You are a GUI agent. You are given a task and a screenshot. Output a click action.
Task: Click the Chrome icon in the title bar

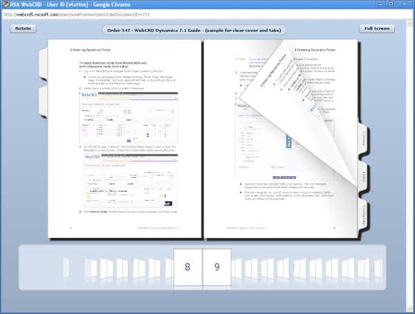pos(6,4)
